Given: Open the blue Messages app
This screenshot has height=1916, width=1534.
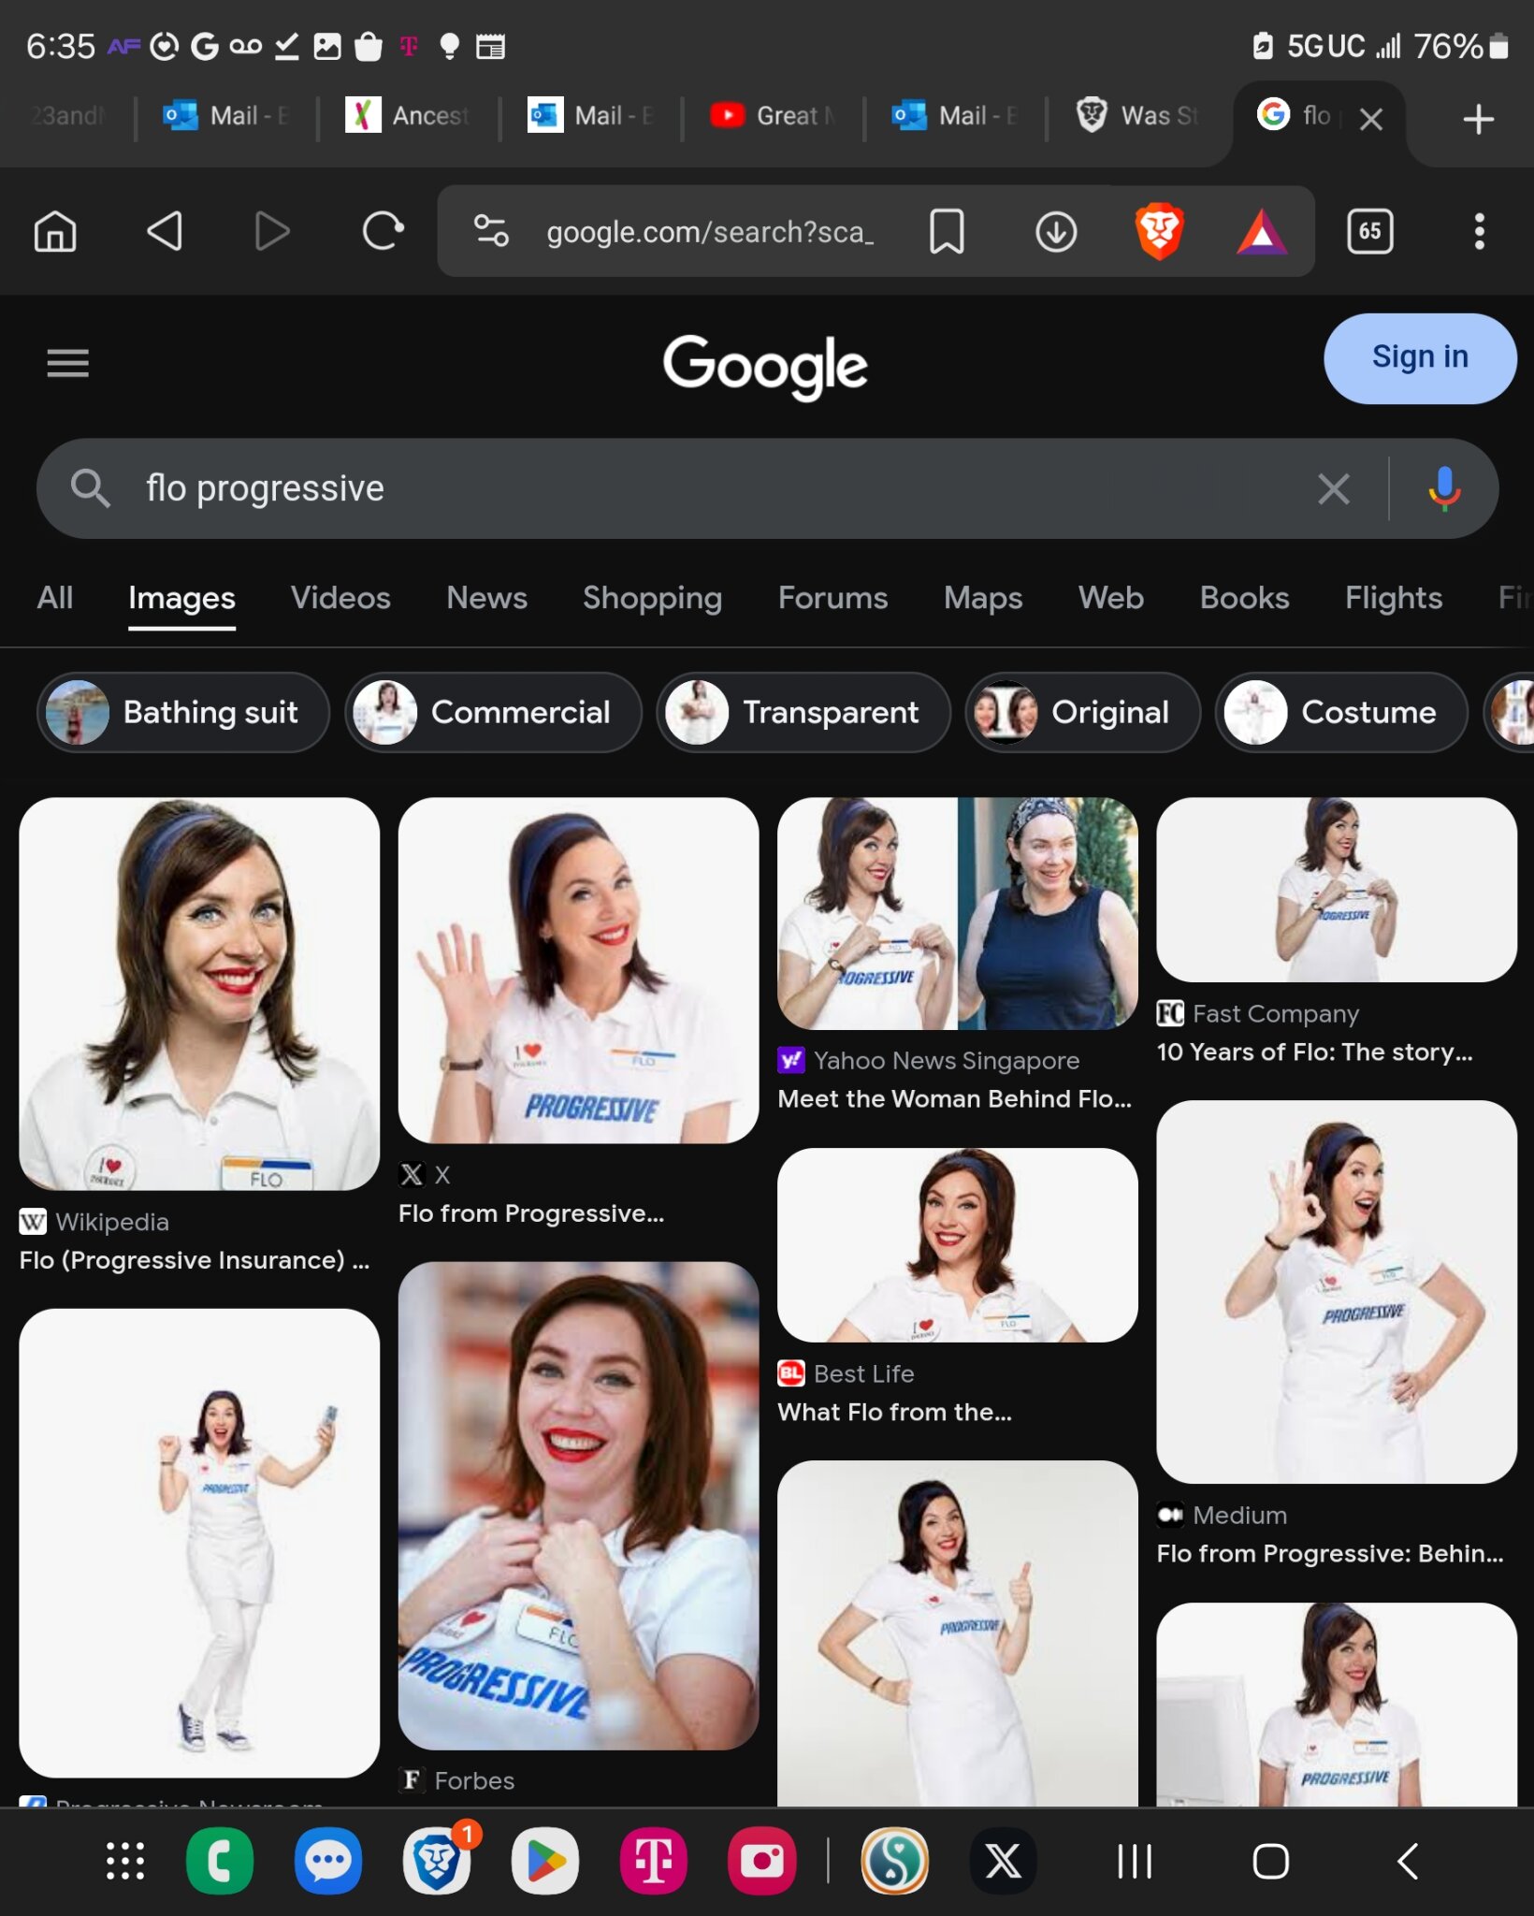Looking at the screenshot, I should 328,1861.
